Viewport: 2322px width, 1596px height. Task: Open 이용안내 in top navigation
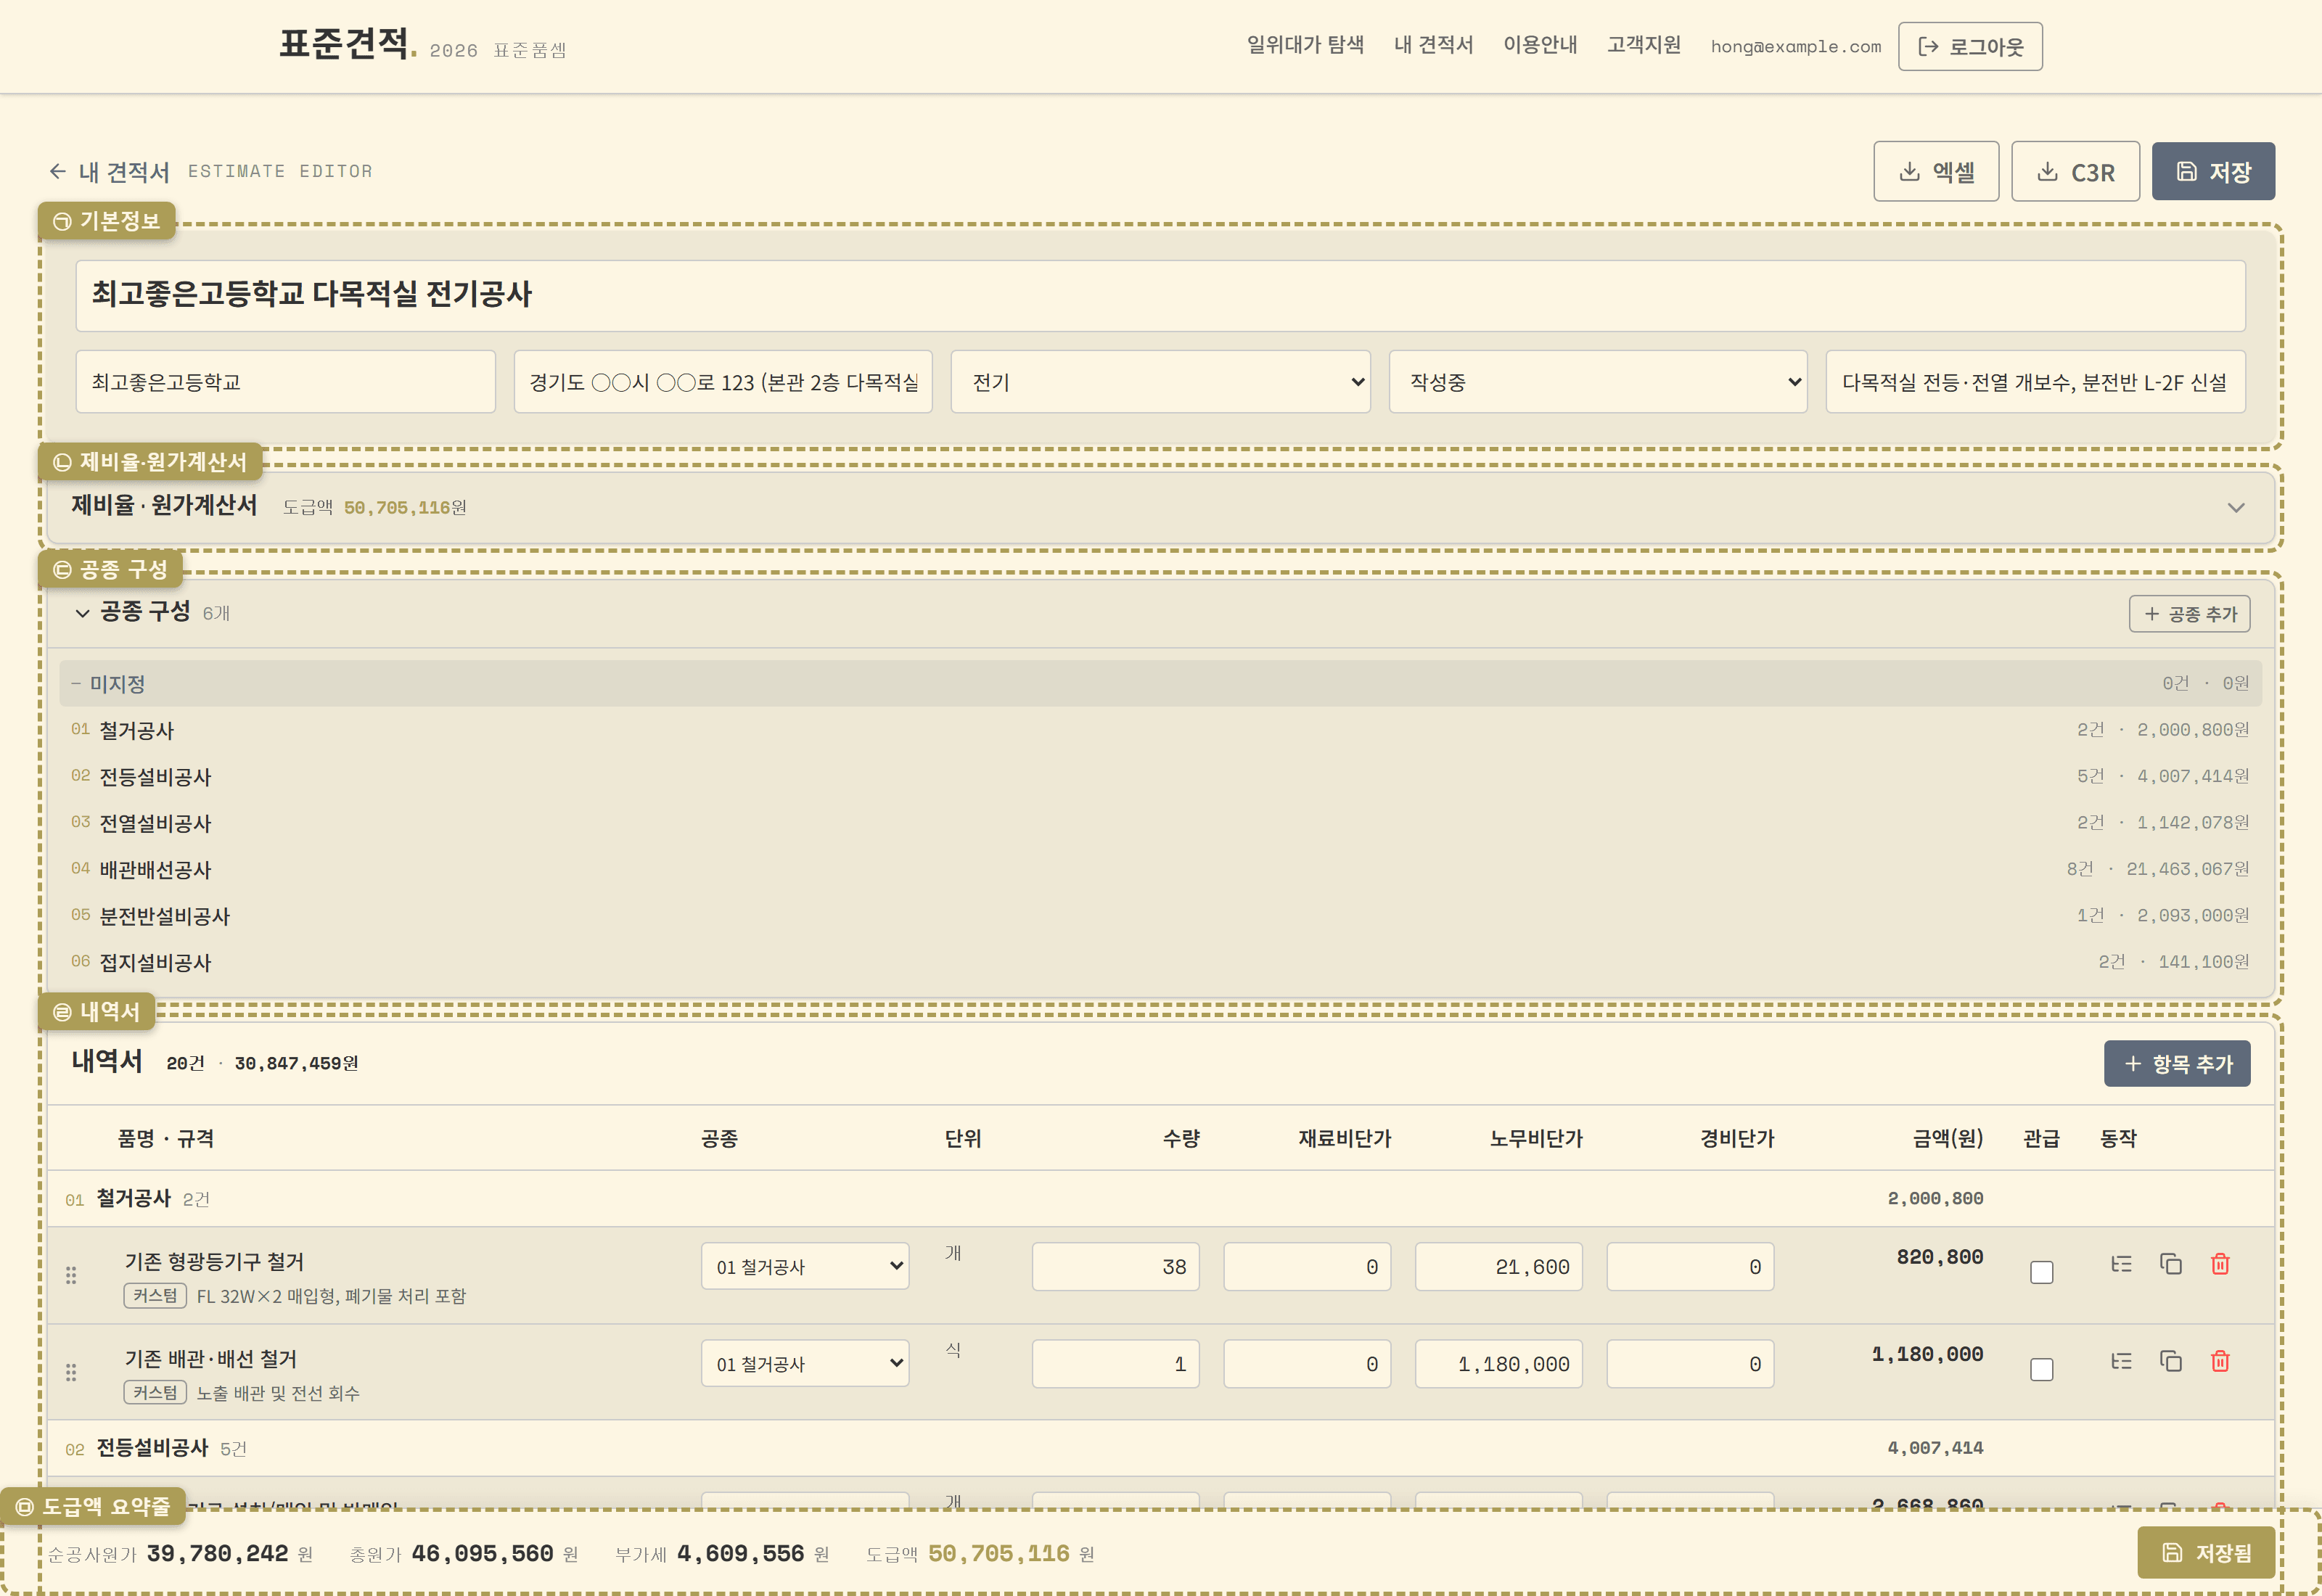tap(1540, 45)
